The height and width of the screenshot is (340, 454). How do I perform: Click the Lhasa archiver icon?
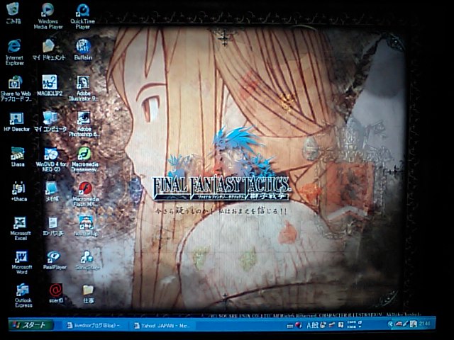(x=18, y=157)
